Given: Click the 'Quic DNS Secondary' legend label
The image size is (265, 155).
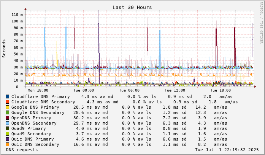Looking at the screenshot, I should [35, 144].
